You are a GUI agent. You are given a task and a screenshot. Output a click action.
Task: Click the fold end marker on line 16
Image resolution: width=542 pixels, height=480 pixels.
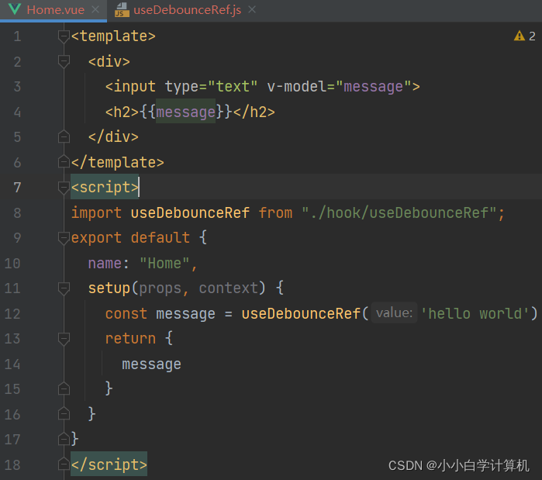(x=64, y=414)
